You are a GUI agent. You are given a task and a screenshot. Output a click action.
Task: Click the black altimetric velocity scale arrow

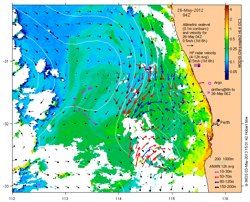click(x=190, y=45)
